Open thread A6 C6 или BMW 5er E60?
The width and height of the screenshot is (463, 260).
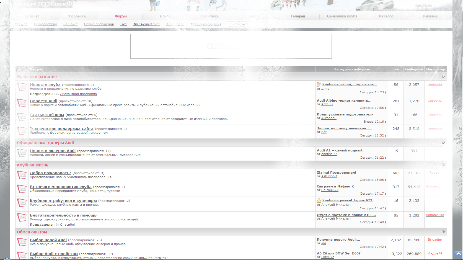tap(339, 253)
